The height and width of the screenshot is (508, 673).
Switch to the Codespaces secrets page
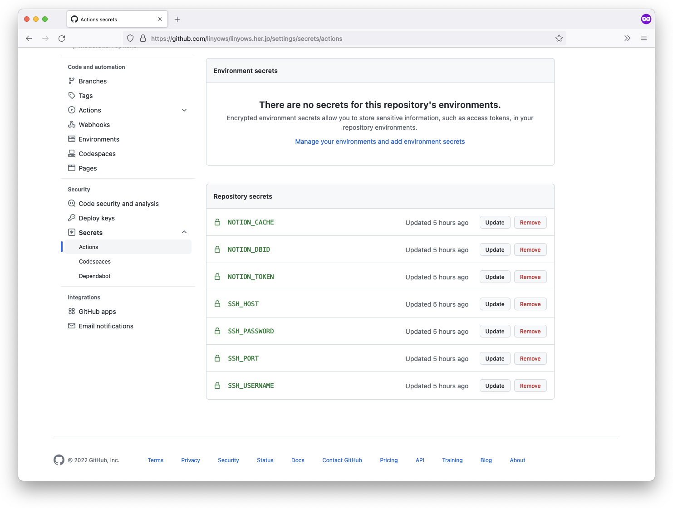pyautogui.click(x=94, y=261)
